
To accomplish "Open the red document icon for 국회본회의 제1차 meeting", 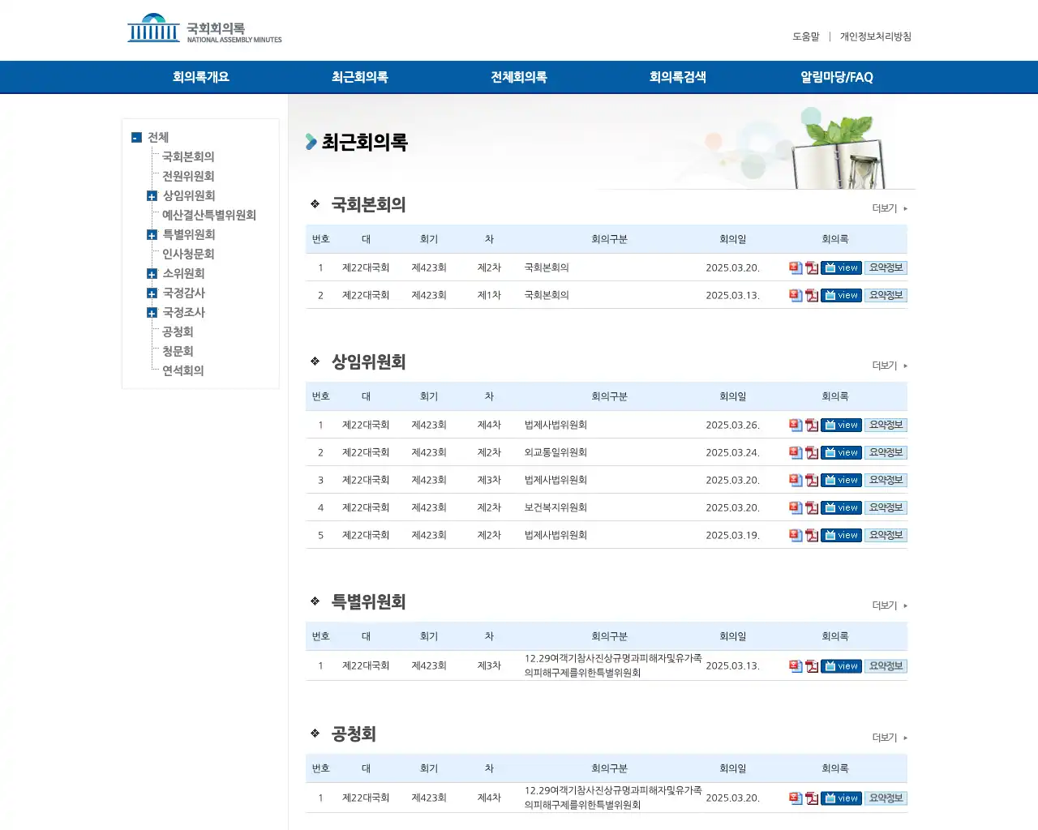I will click(796, 295).
